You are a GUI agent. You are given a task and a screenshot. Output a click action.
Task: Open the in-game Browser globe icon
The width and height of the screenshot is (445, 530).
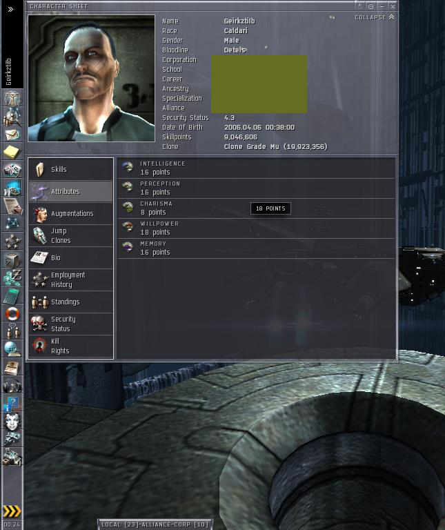pyautogui.click(x=12, y=349)
